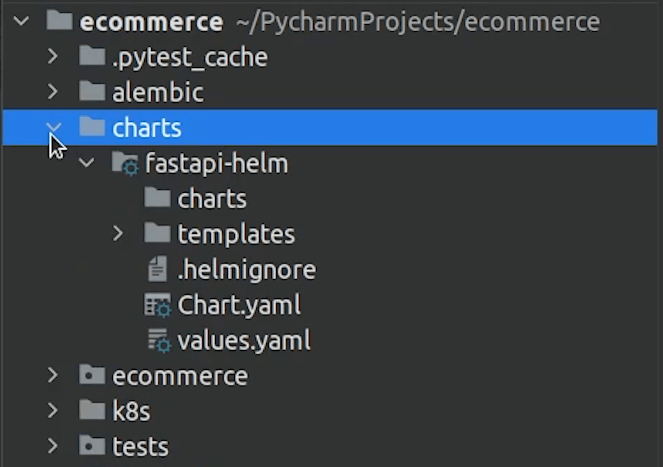Collapse the ecommerce project root

19,21
